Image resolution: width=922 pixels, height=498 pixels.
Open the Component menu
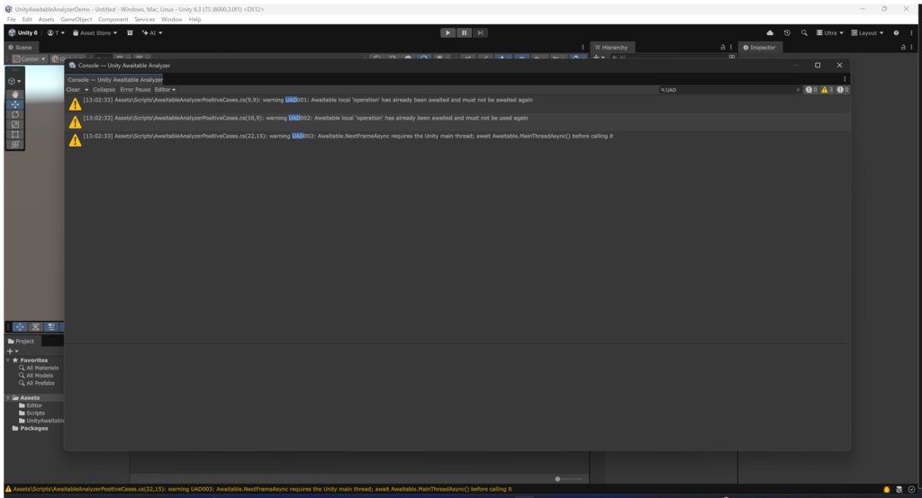pos(113,20)
